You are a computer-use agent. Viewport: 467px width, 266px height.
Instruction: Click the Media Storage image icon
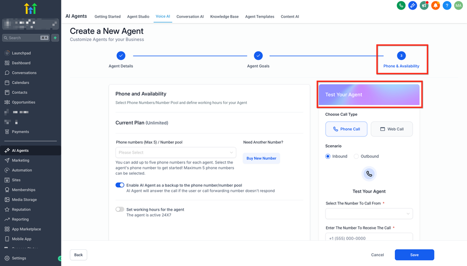[x=7, y=199]
